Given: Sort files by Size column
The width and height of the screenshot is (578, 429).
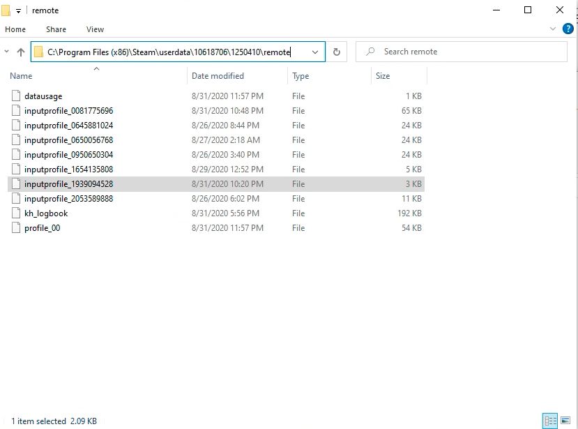Looking at the screenshot, I should click(383, 76).
